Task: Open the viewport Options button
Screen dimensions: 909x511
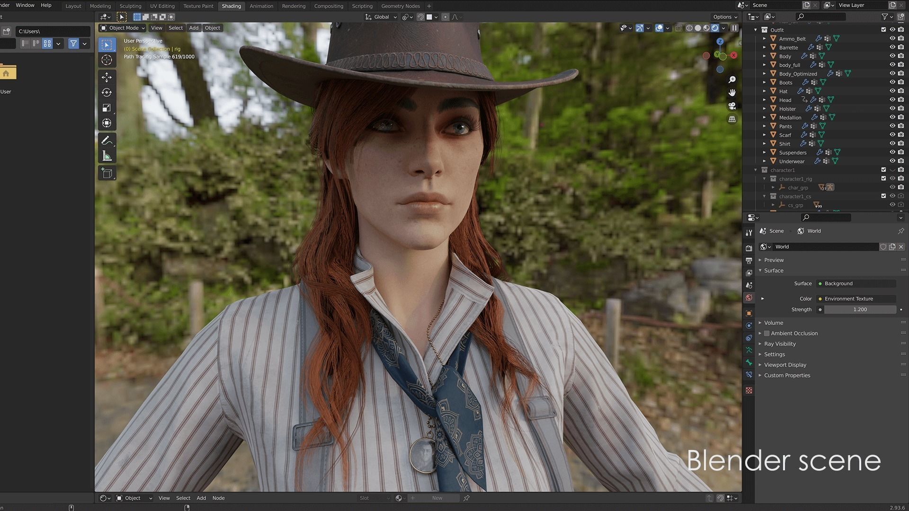Action: click(725, 17)
